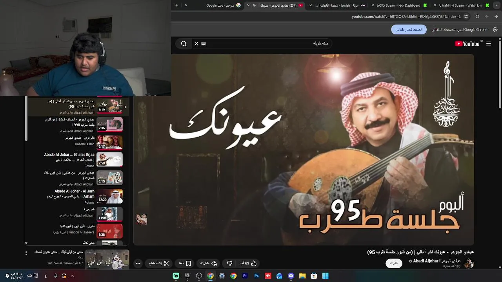Open a new Chrome tab
Image resolution: width=502 pixels, height=282 pixels.
click(x=176, y=5)
